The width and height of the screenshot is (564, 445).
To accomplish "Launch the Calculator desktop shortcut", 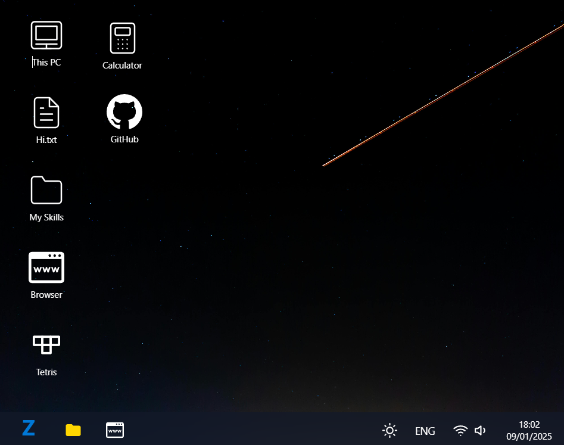I will pos(122,39).
